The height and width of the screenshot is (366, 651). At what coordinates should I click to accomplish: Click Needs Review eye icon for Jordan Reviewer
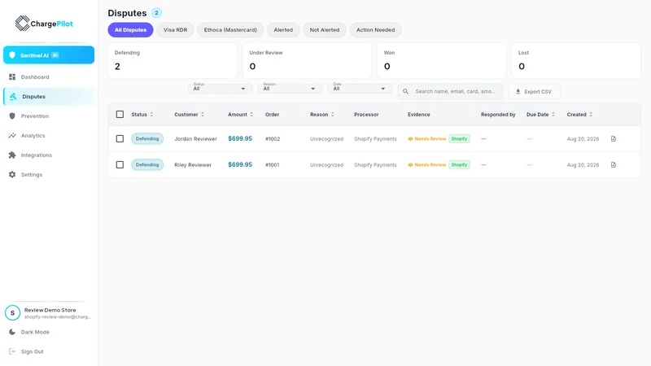pos(410,138)
